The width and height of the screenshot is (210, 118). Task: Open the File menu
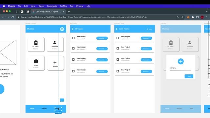point(20,6)
